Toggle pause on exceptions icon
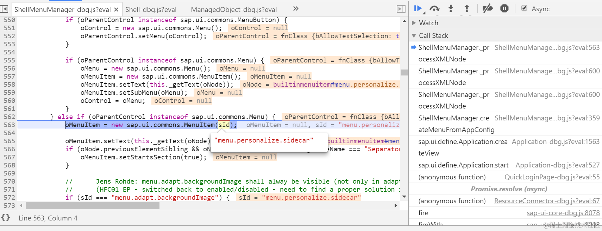602x231 pixels. (504, 8)
